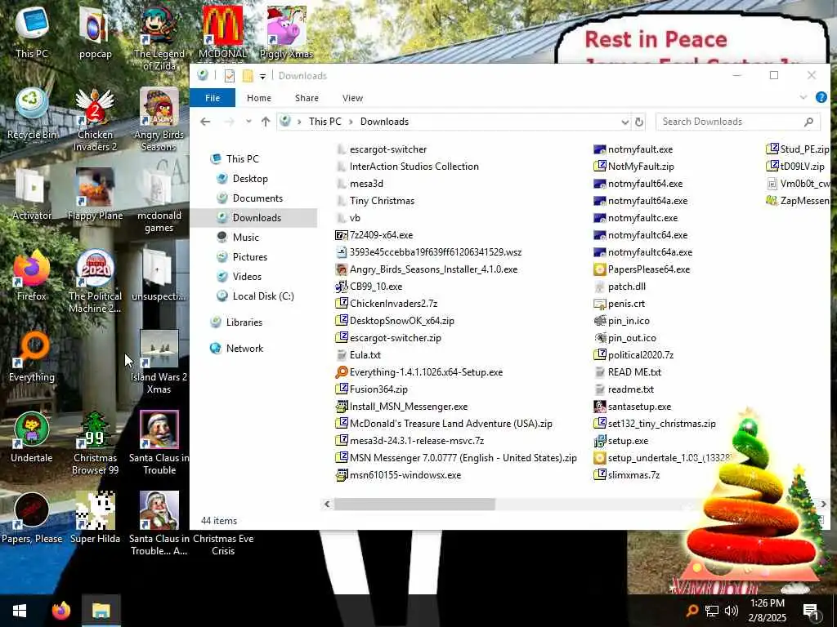Go up one folder level
This screenshot has height=627, width=837.
(x=266, y=122)
